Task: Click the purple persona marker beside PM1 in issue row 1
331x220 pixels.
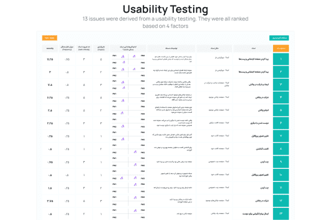Action: coord(123,57)
